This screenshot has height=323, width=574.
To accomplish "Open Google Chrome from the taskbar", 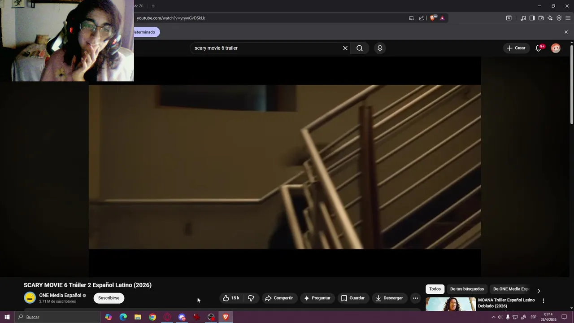I will click(x=152, y=317).
